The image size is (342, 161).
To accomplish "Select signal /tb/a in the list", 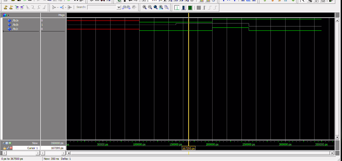I will (15, 20).
